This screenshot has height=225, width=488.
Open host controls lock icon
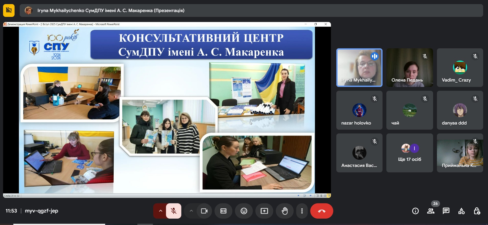click(x=477, y=211)
